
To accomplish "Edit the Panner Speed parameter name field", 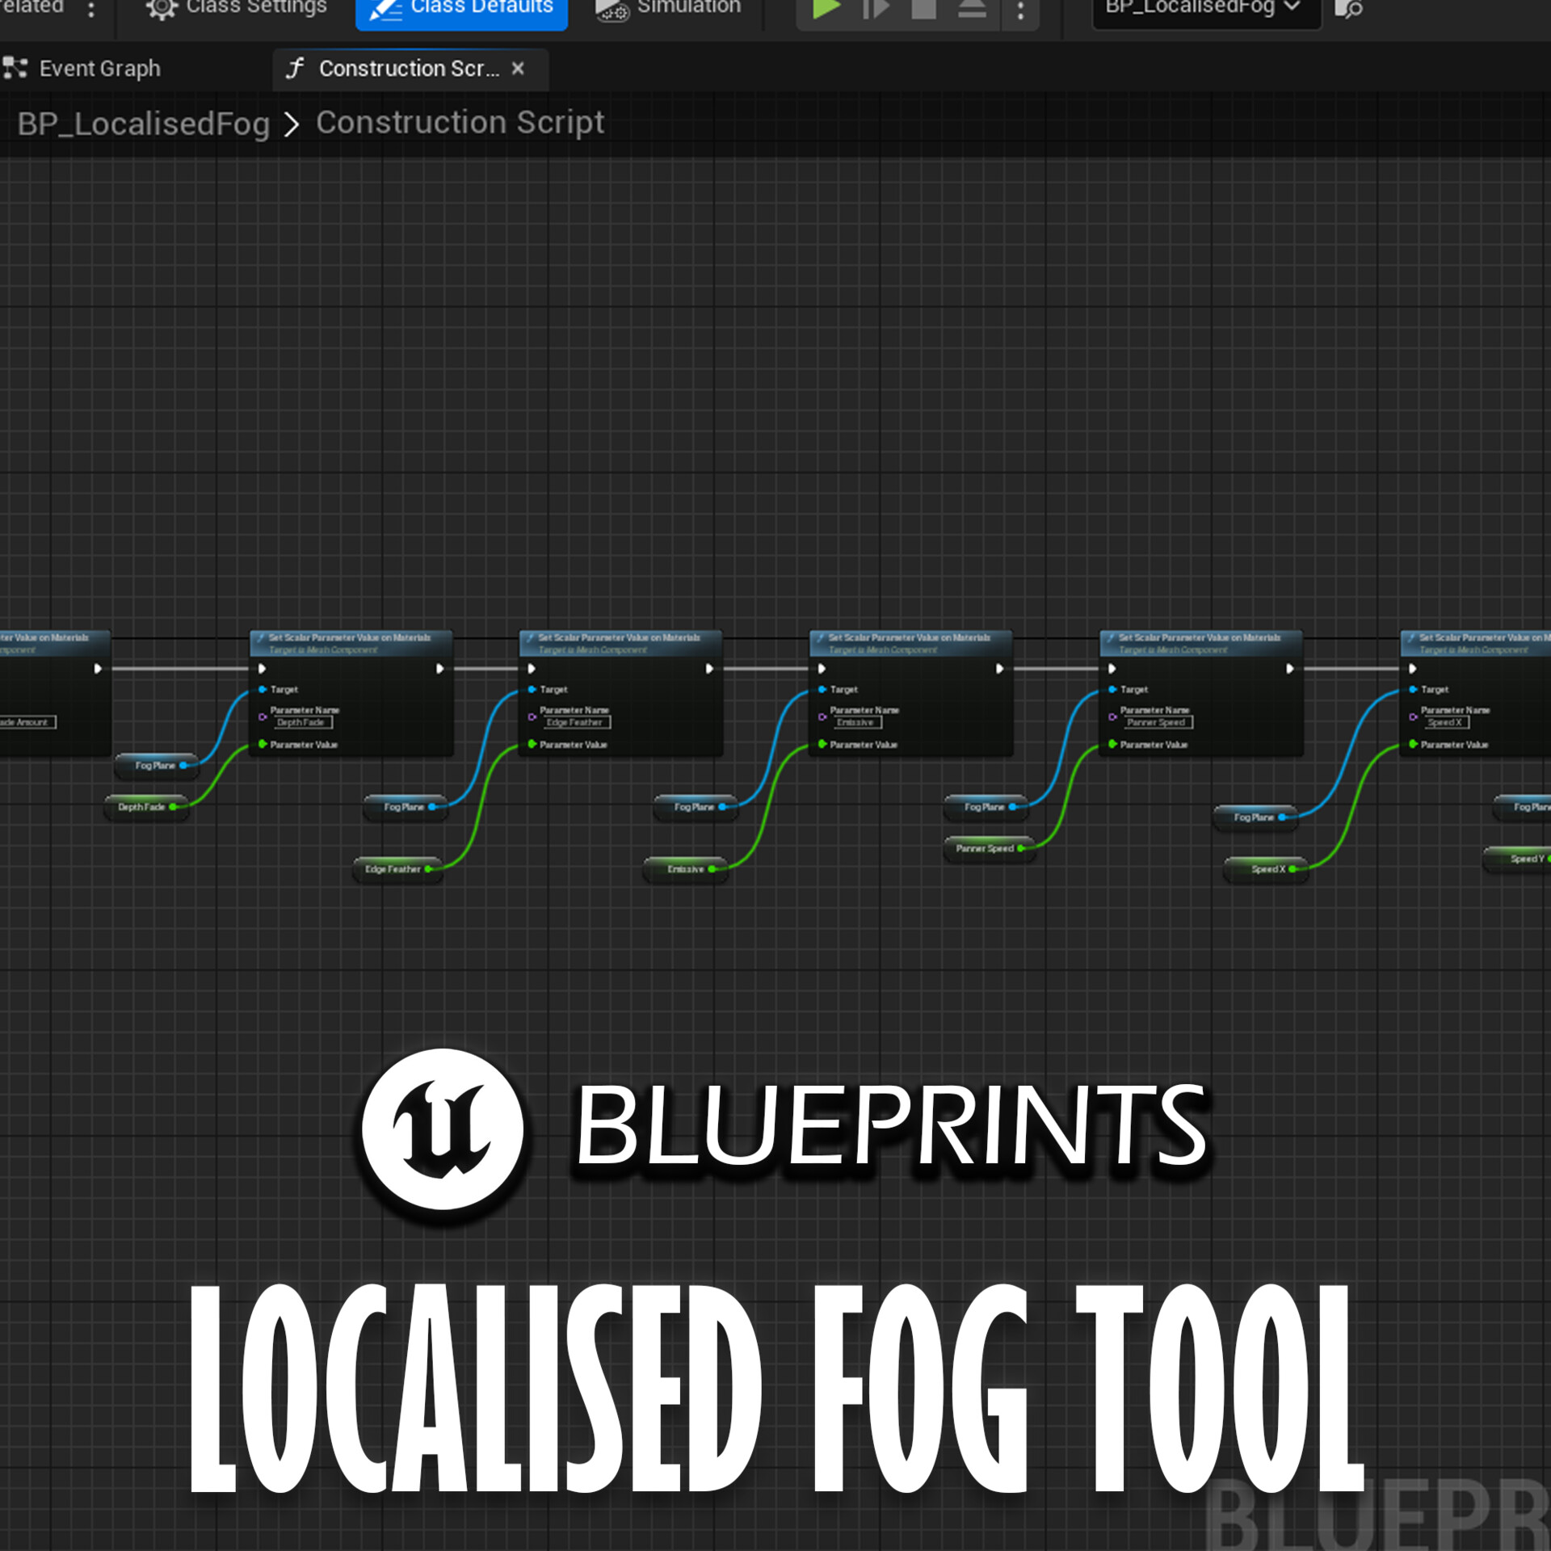I will tap(1158, 722).
